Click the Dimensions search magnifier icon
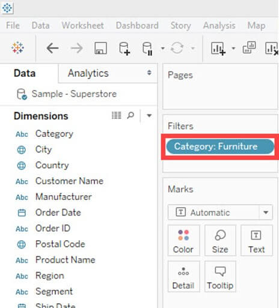This screenshot has height=308, width=279. 130,115
